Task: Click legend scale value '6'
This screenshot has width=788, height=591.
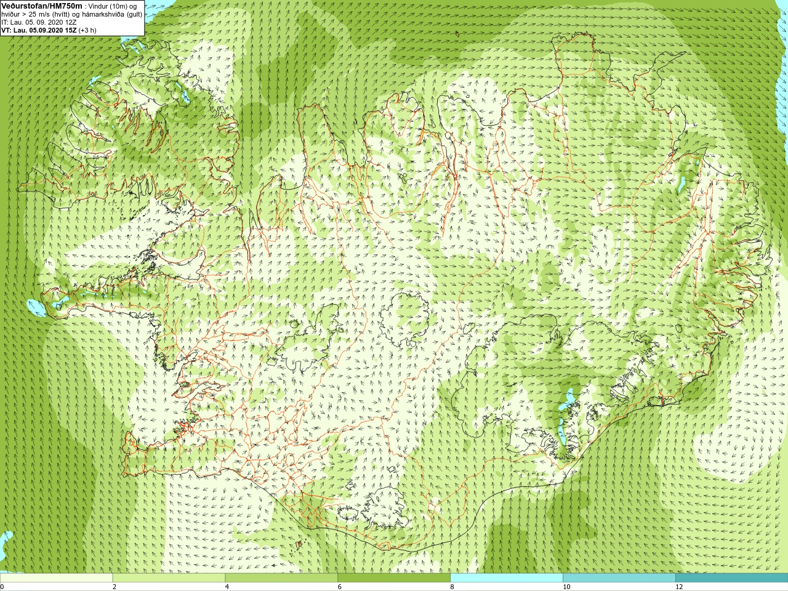Action: point(339,587)
